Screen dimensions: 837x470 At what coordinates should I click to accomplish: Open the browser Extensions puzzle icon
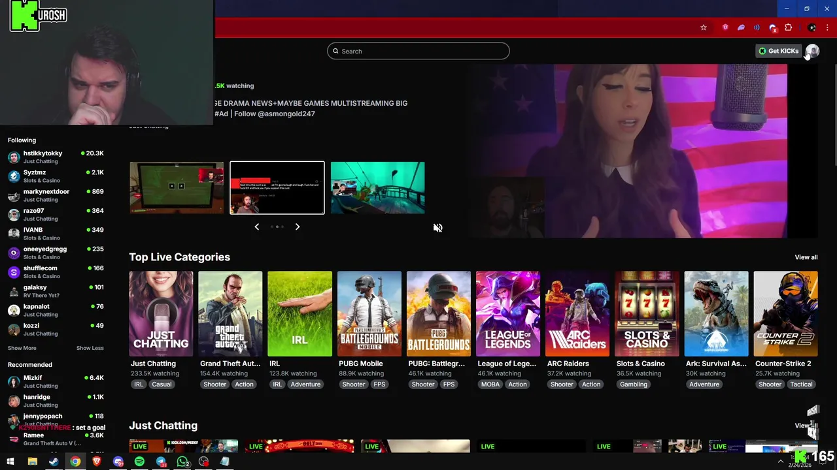coord(789,27)
